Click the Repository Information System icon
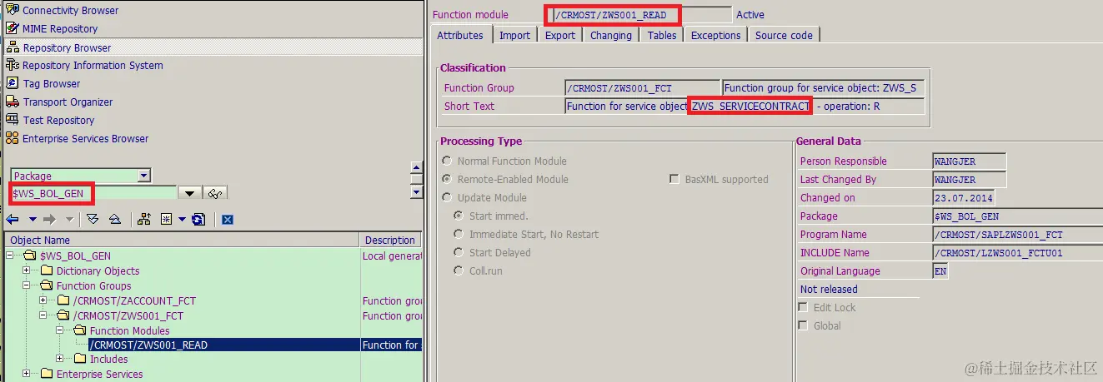 click(12, 65)
